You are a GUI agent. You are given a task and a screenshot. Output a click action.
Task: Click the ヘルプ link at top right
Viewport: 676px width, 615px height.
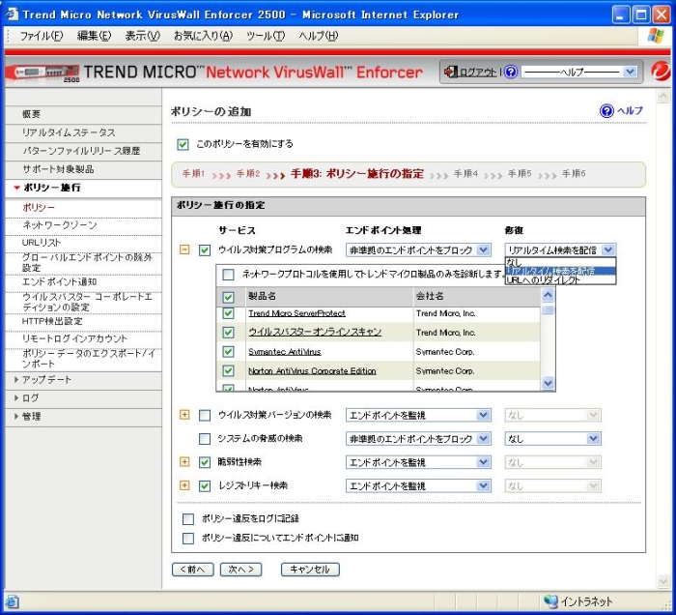tap(630, 111)
